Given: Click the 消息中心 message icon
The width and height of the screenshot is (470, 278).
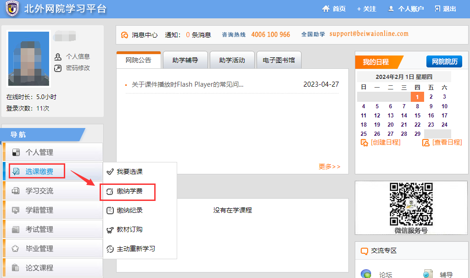Looking at the screenshot, I should coord(124,35).
